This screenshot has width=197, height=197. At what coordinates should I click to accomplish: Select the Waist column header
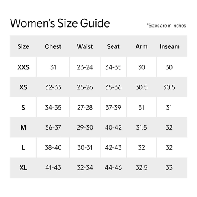tap(85, 46)
